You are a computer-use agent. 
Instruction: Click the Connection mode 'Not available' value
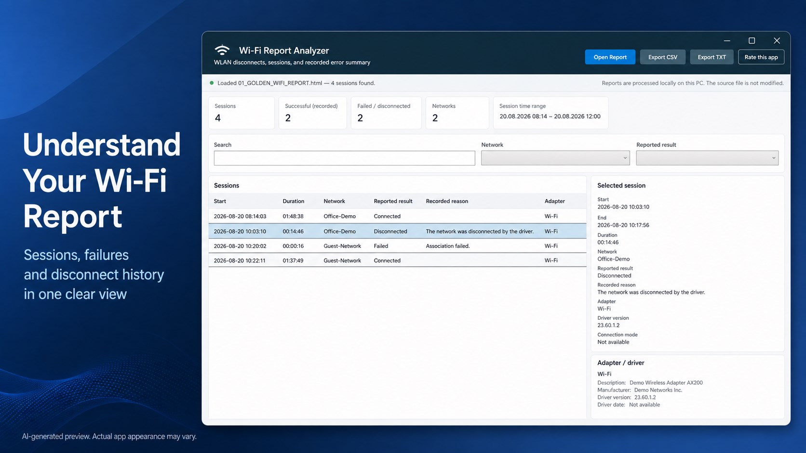[x=613, y=342]
